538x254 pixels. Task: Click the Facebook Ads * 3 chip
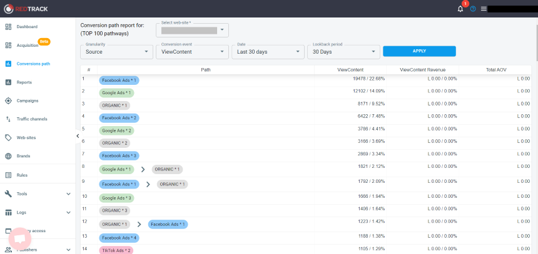coord(119,156)
